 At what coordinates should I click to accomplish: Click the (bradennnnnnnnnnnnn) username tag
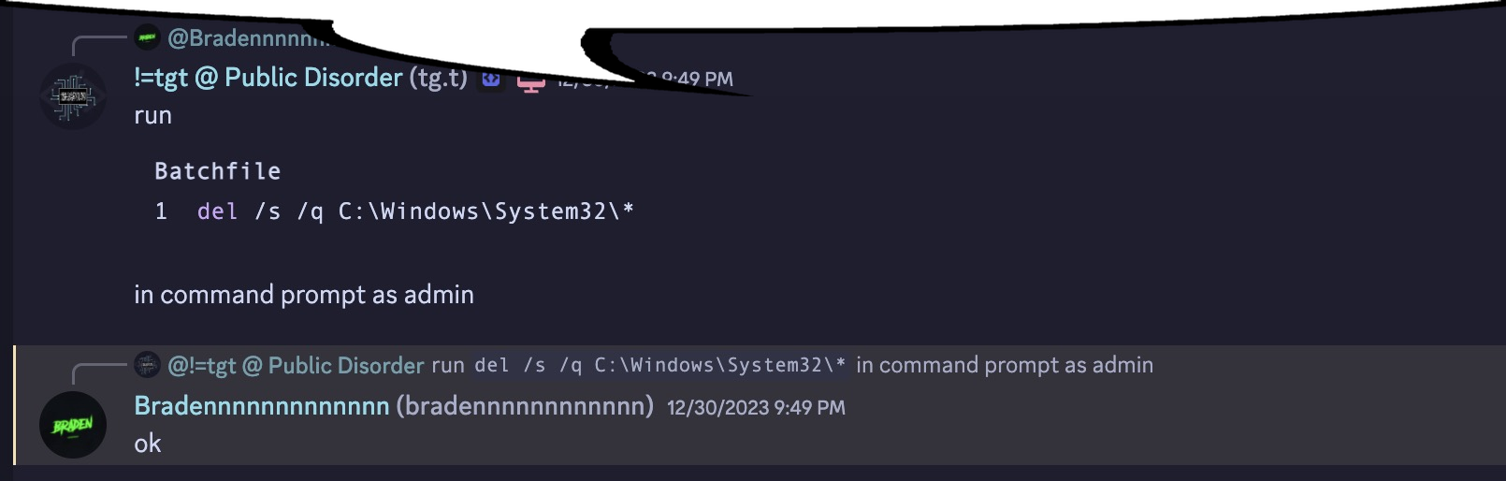point(524,406)
